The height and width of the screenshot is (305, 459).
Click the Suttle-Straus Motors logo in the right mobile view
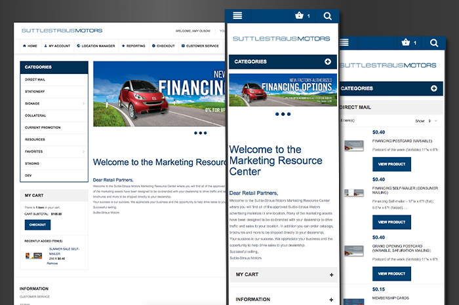coord(388,65)
